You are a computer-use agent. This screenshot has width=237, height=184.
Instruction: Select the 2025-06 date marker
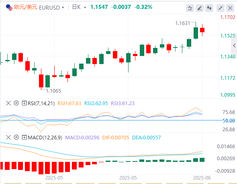(x=202, y=178)
